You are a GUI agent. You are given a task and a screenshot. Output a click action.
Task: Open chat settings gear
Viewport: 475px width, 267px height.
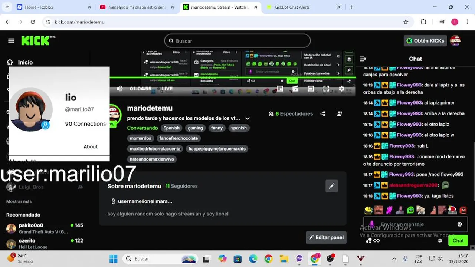440,240
